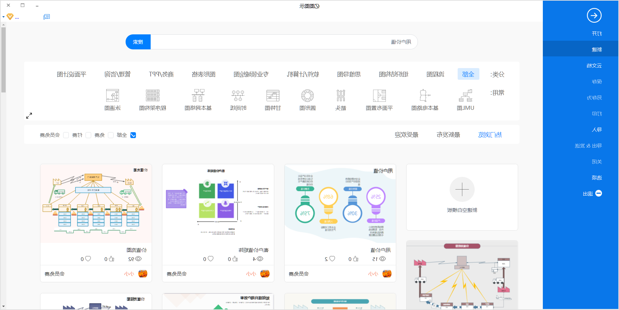Open the 基本网络图 icon
Image resolution: width=619 pixels, height=310 pixels.
coord(198,95)
